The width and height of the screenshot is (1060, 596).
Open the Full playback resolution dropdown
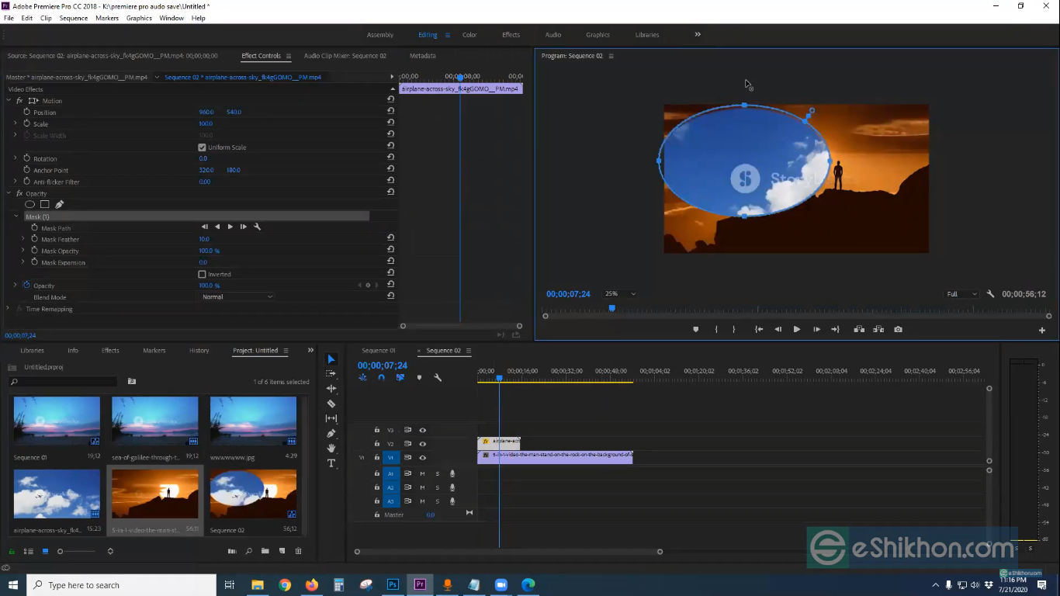(962, 294)
